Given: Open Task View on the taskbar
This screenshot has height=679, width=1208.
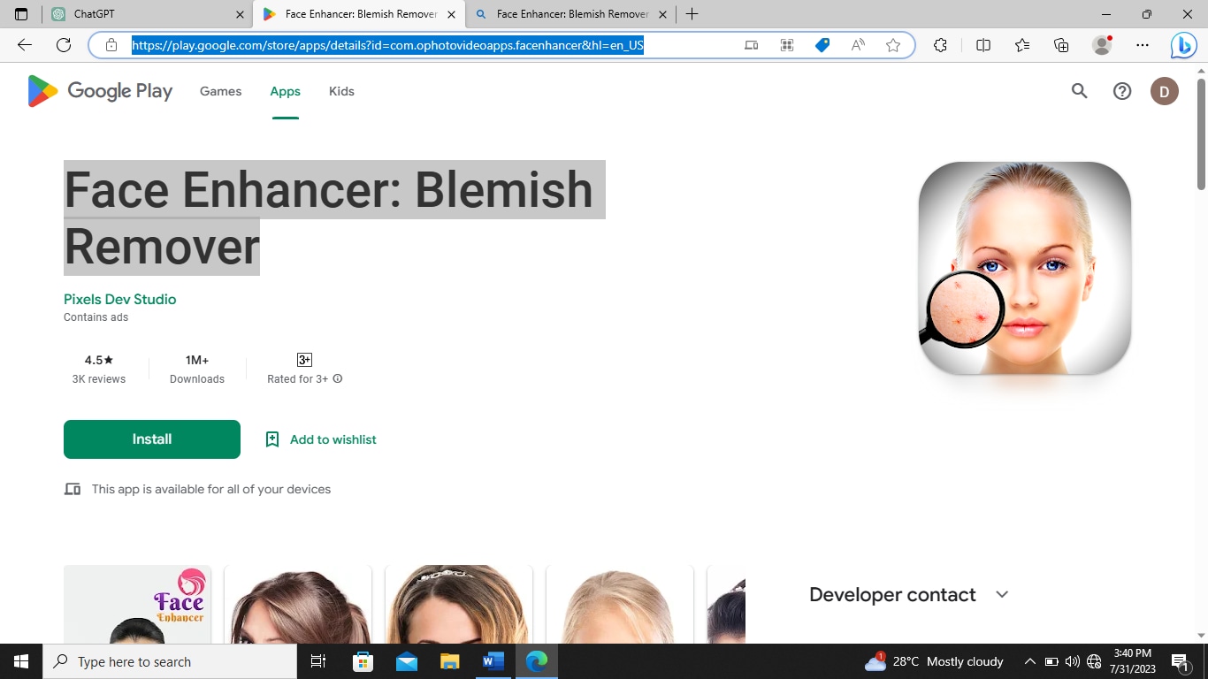Looking at the screenshot, I should click(x=318, y=661).
